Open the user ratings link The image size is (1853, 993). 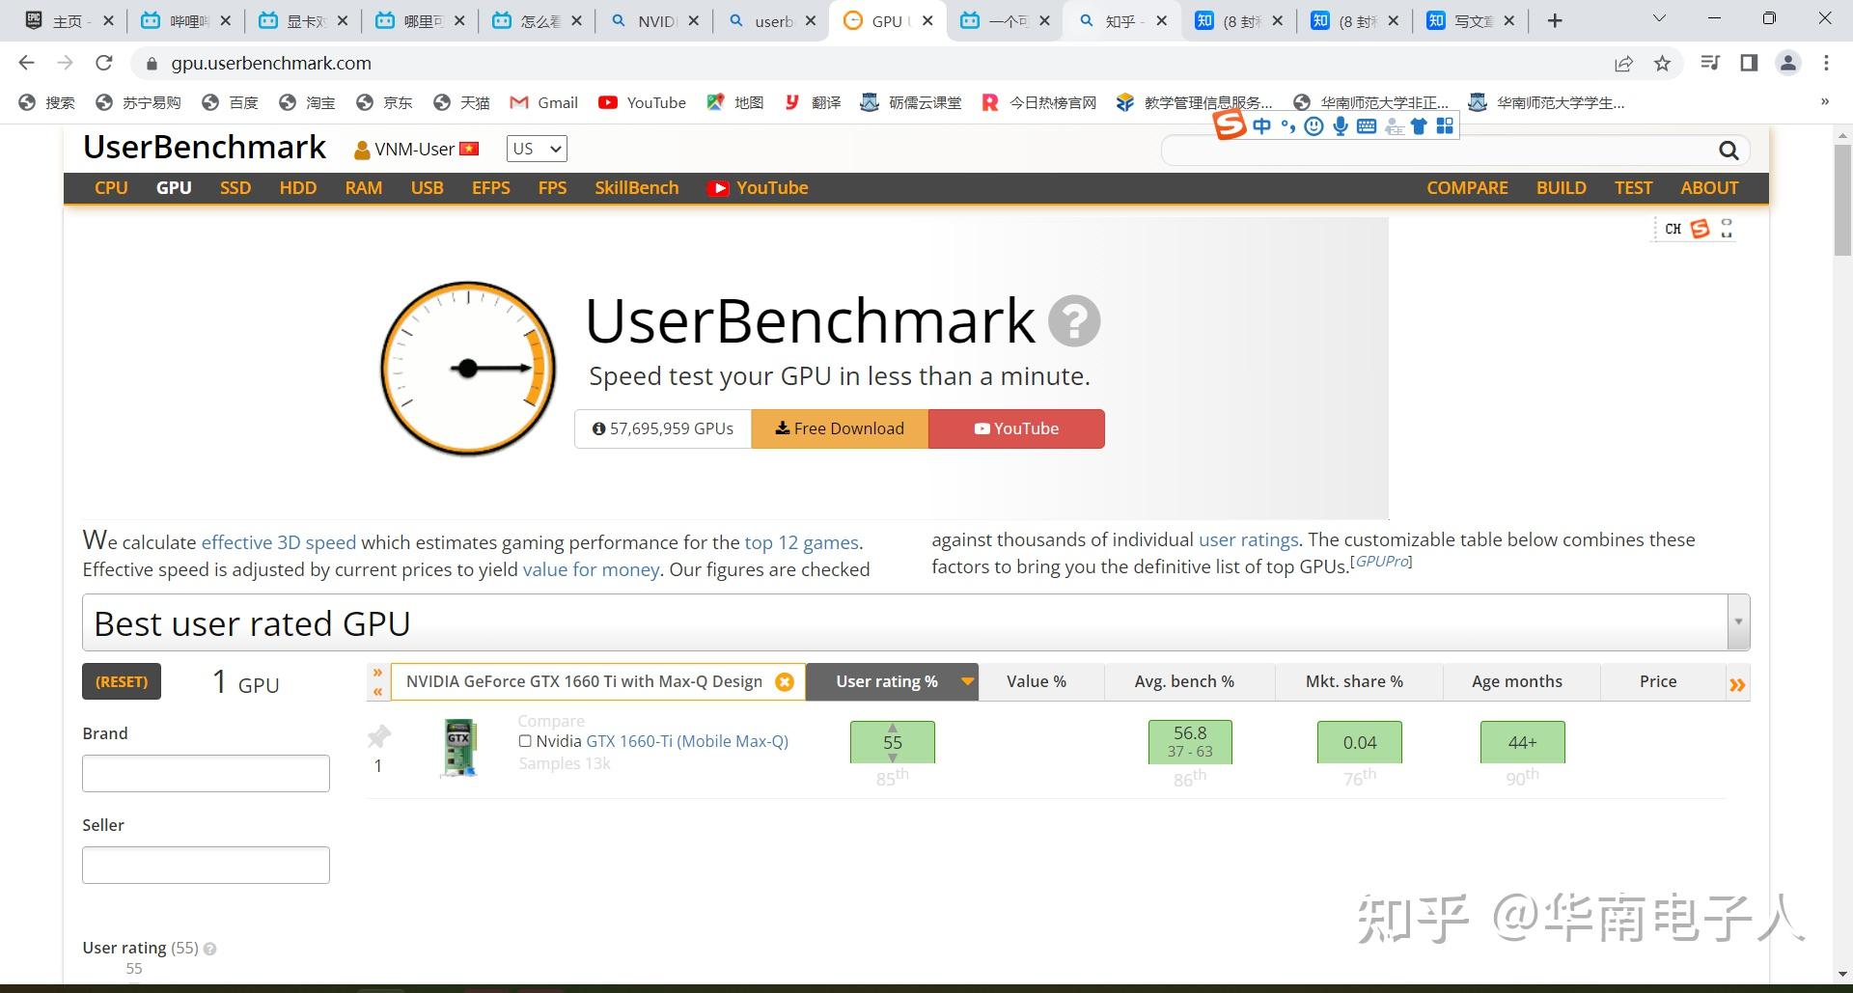coord(1248,539)
